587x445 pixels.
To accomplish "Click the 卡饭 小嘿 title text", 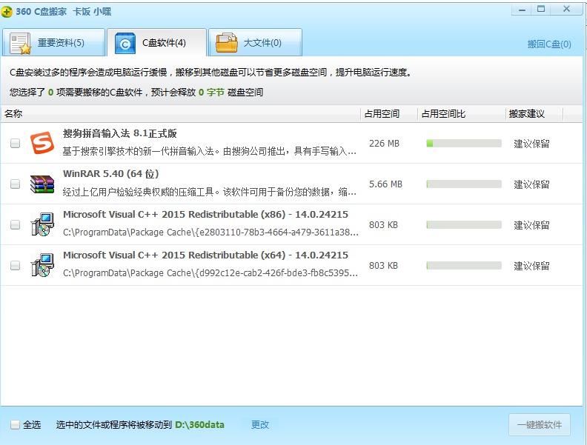I will click(x=92, y=12).
